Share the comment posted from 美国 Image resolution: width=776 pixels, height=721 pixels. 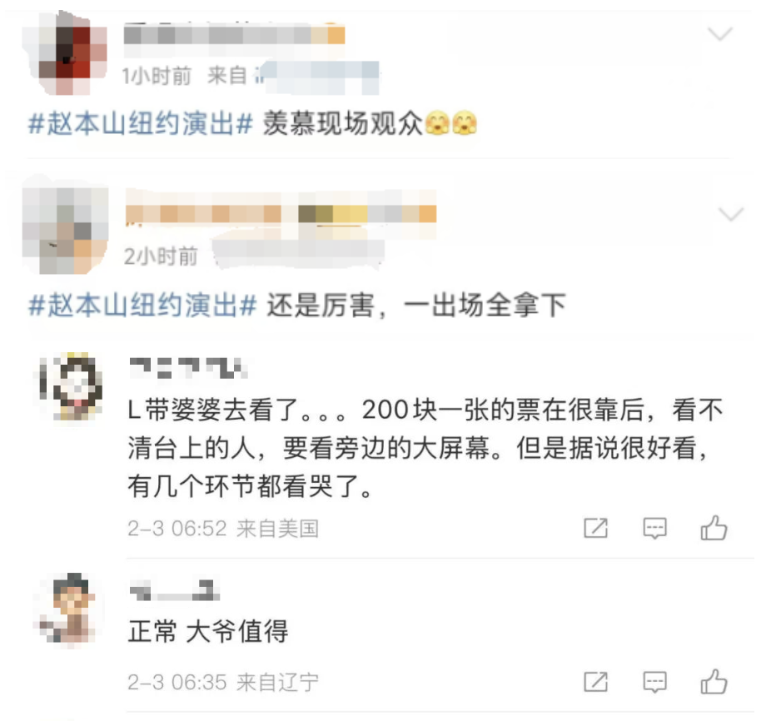[595, 528]
